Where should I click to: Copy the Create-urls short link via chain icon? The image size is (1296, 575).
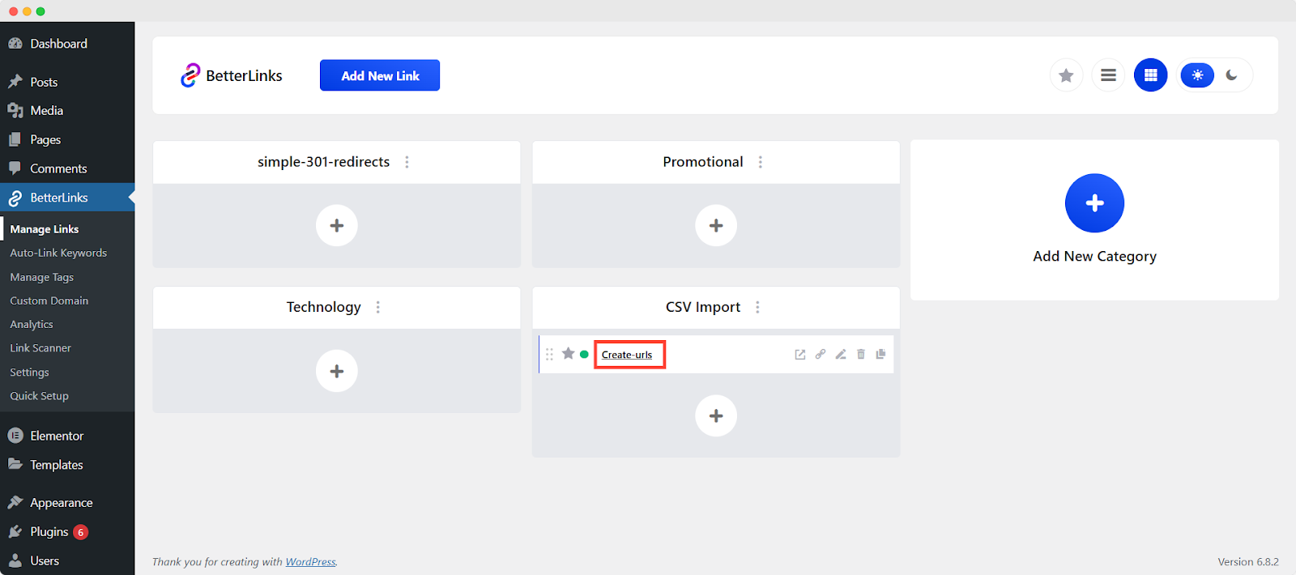coord(821,355)
